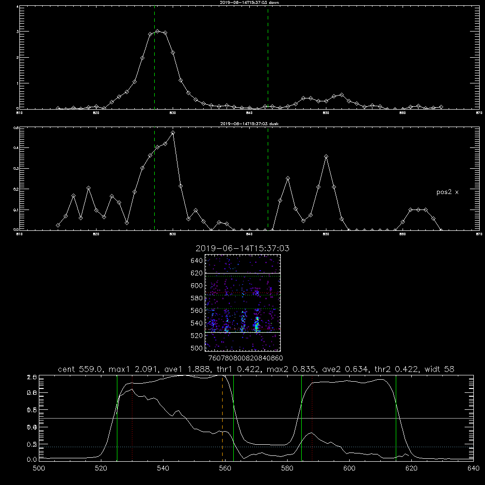Click the 'pos2 x' label
Image resolution: width=485 pixels, height=485 pixels.
(x=447, y=192)
